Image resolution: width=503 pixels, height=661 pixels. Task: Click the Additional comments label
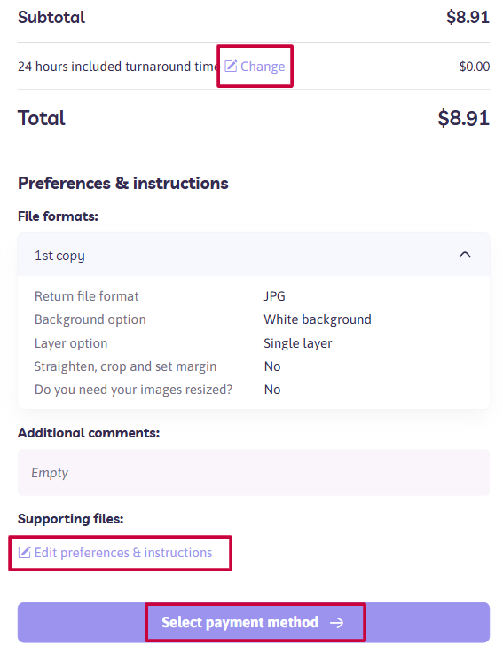89,433
